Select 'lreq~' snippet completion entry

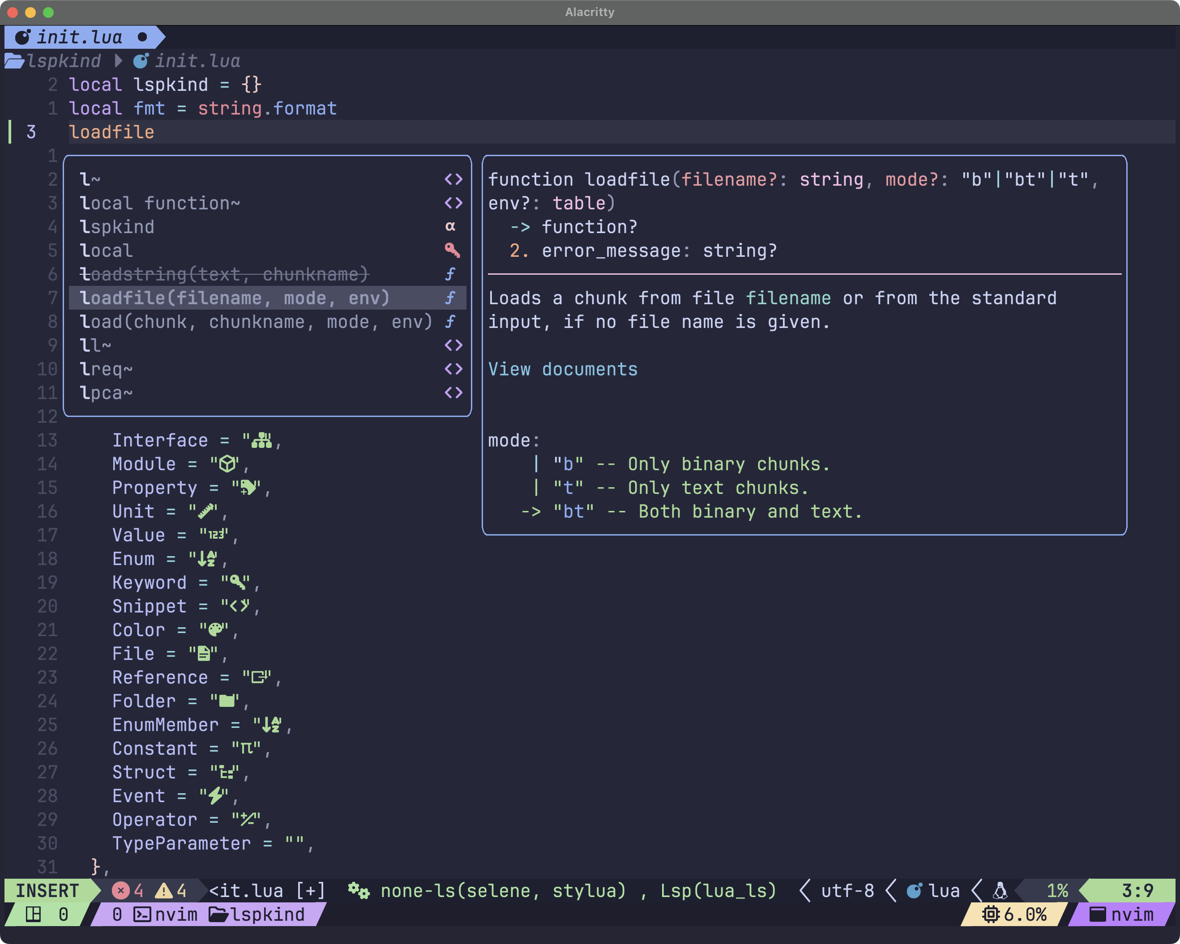pyautogui.click(x=268, y=369)
